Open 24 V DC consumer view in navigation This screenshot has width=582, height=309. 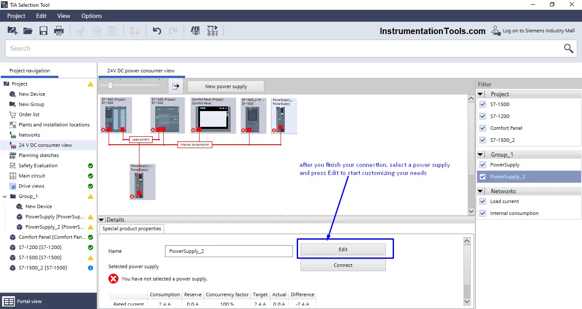45,145
